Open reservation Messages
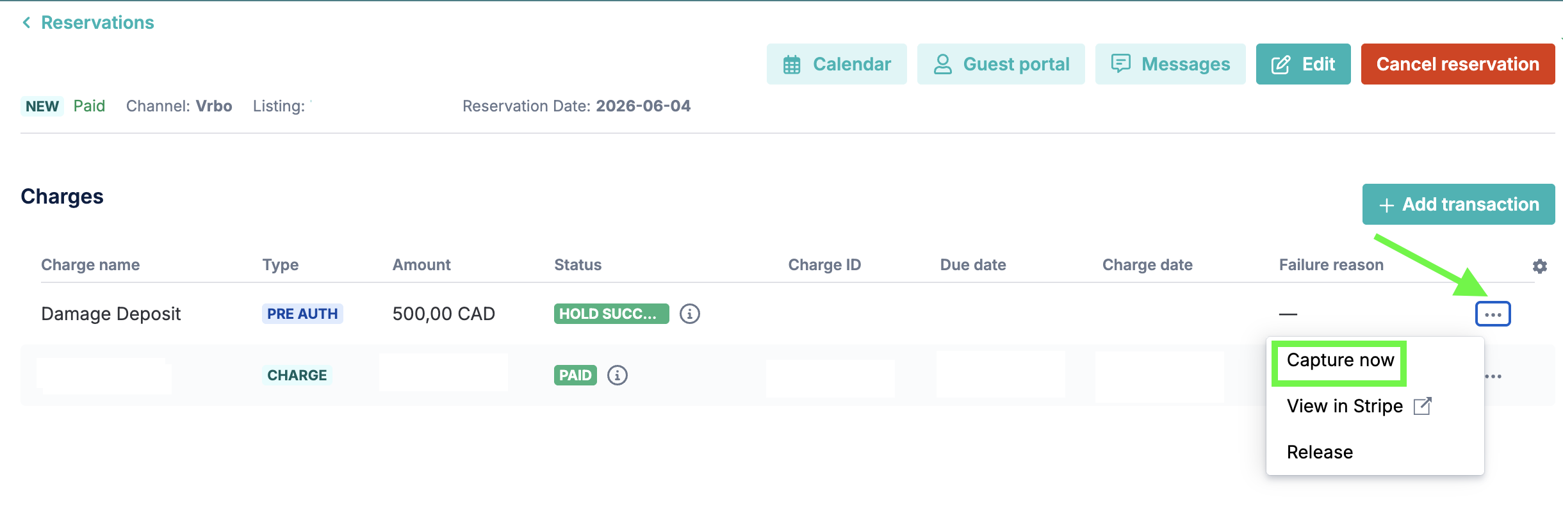 (1170, 64)
